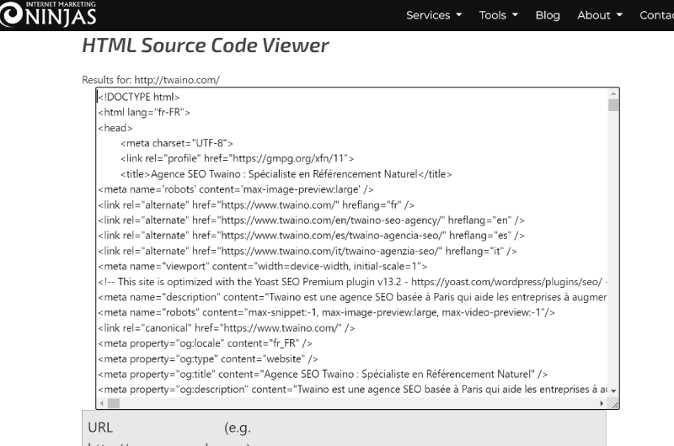The width and height of the screenshot is (674, 446).
Task: Open the About dropdown menu
Action: pyautogui.click(x=600, y=15)
